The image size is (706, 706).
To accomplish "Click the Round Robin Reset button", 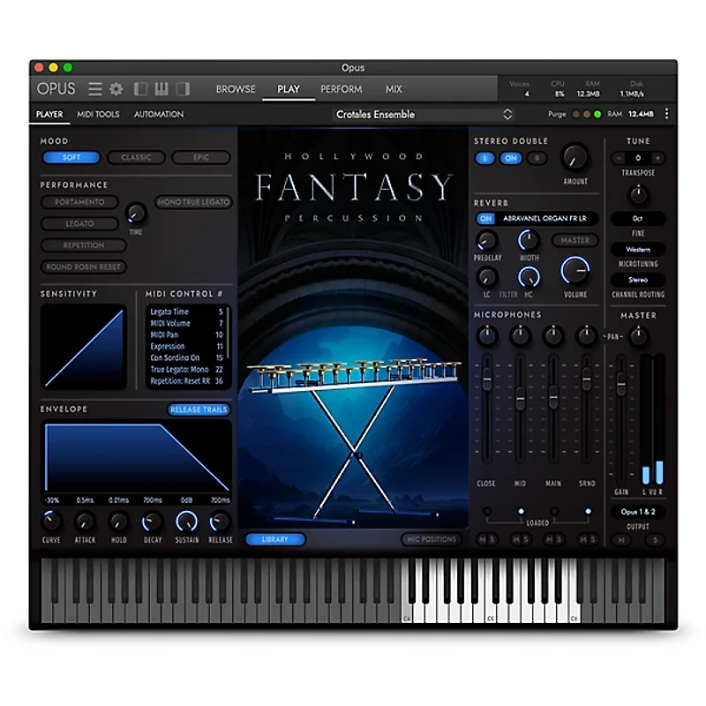I will click(83, 267).
